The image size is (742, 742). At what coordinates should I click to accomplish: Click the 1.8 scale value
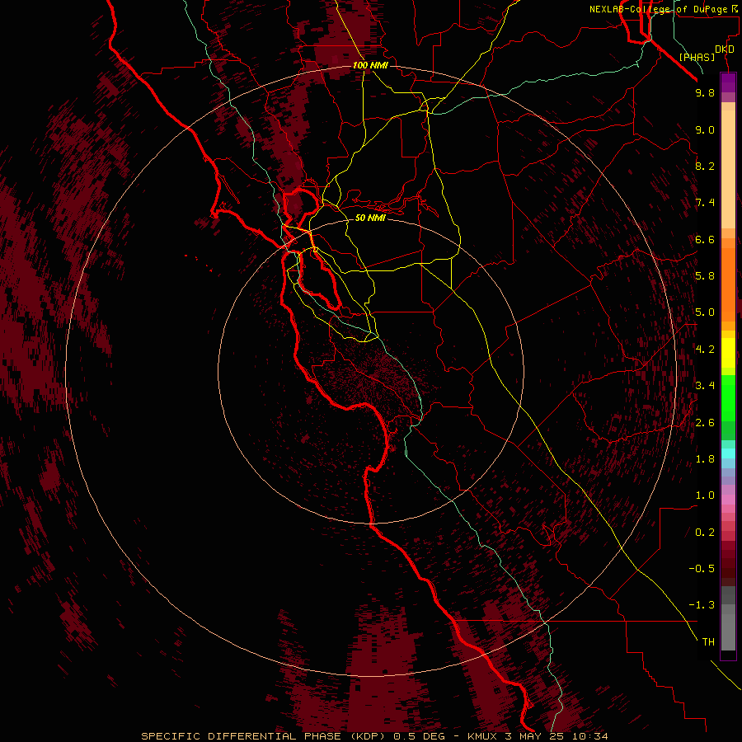(x=705, y=459)
